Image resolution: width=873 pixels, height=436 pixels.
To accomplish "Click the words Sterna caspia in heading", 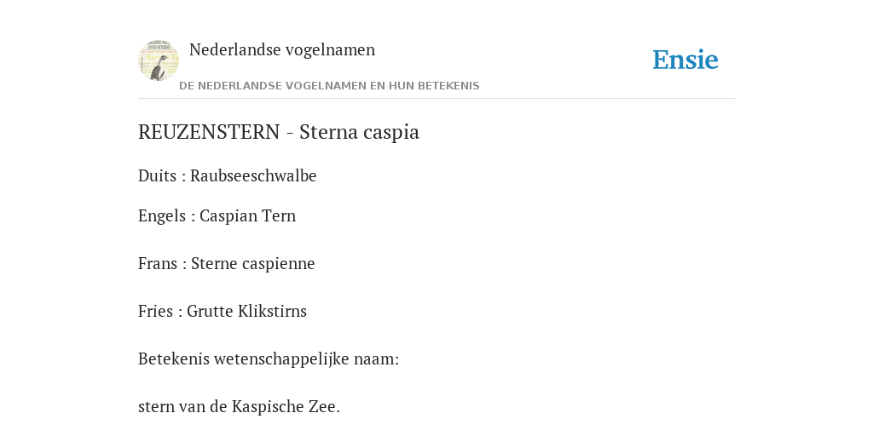I will point(359,132).
